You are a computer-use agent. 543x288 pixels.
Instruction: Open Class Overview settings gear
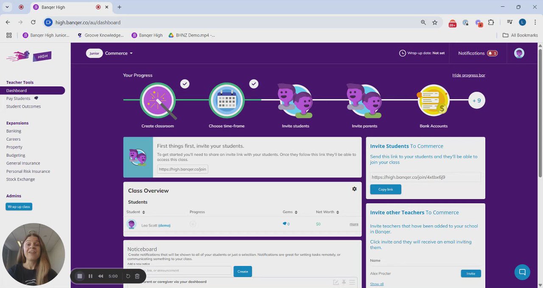click(x=354, y=189)
